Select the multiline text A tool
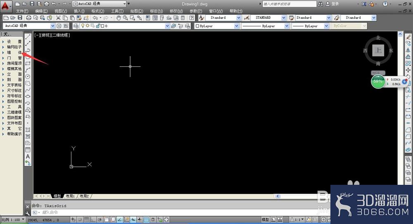The image size is (413, 224). coord(28,157)
